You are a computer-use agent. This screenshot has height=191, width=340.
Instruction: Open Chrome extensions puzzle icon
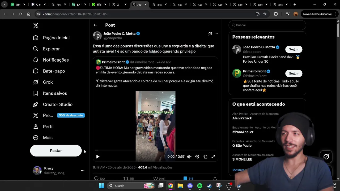[x=276, y=14]
